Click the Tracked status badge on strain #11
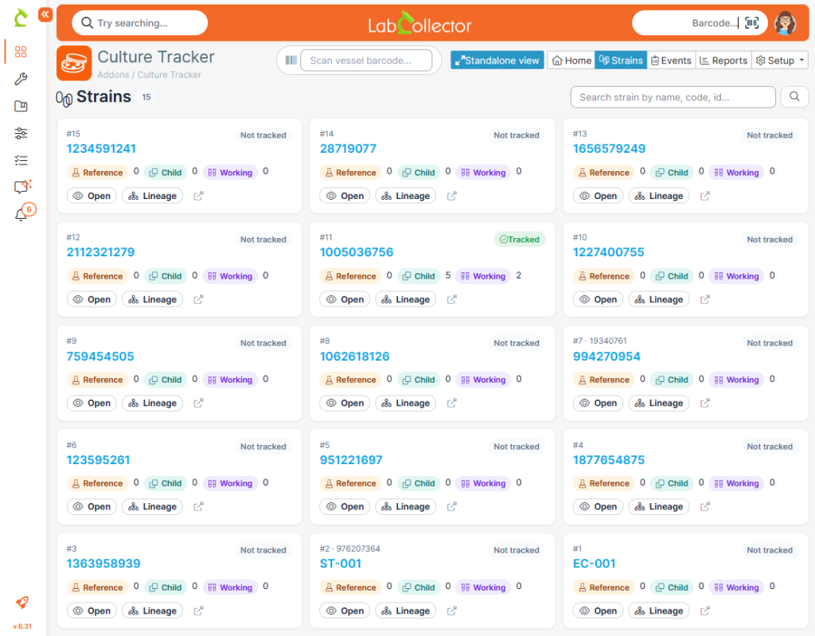The width and height of the screenshot is (815, 636). click(x=519, y=240)
